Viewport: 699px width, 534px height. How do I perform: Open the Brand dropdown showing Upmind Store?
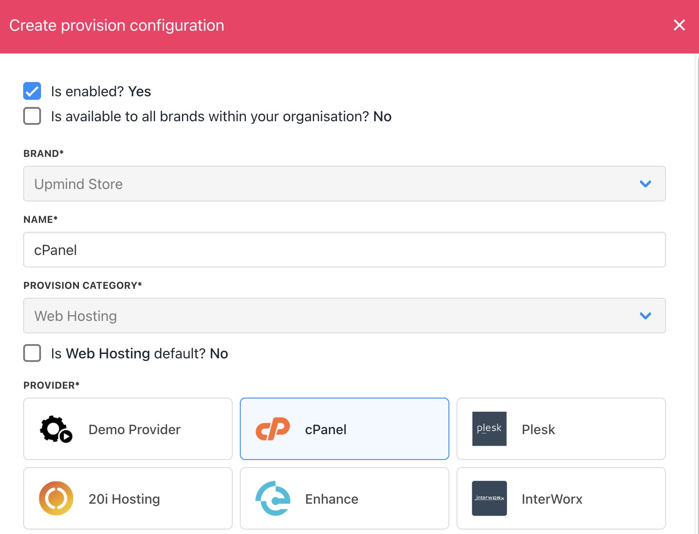pyautogui.click(x=344, y=184)
